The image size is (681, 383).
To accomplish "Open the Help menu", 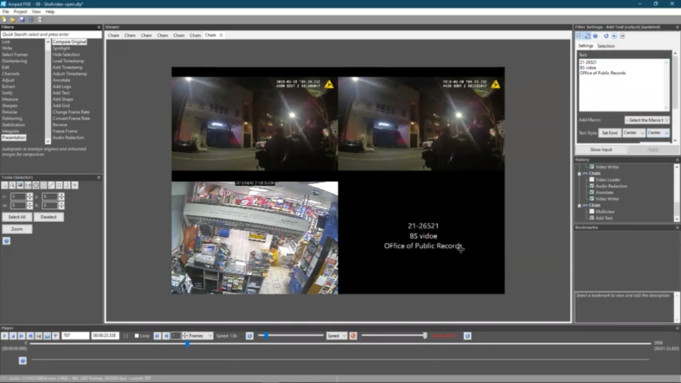I will pyautogui.click(x=50, y=12).
